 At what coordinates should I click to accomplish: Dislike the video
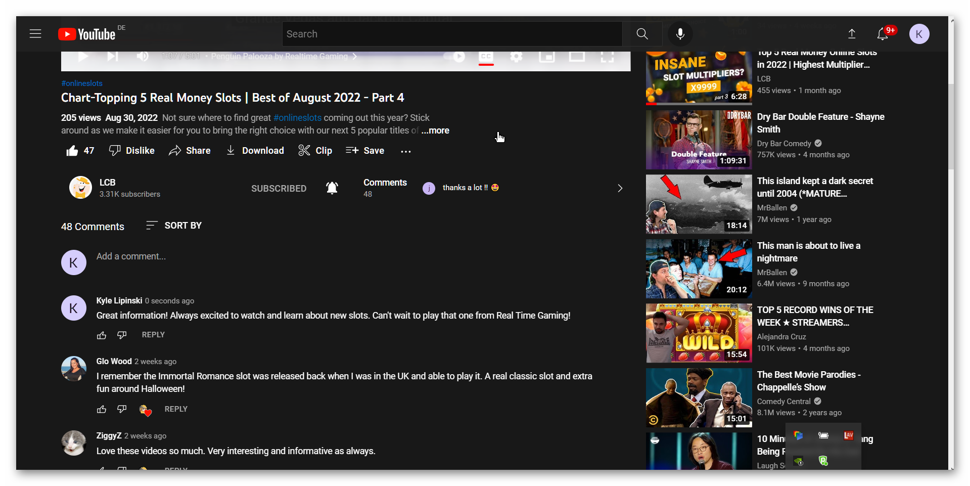(x=132, y=151)
